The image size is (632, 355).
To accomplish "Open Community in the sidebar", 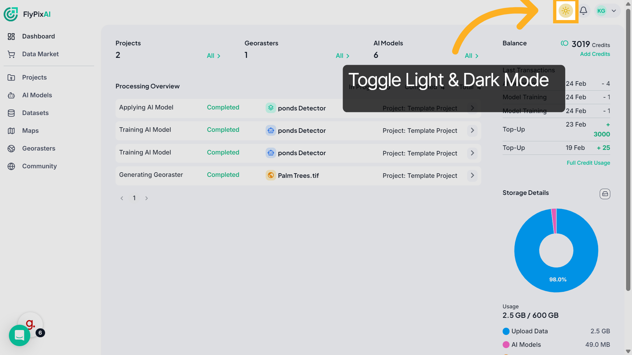I will pyautogui.click(x=39, y=166).
